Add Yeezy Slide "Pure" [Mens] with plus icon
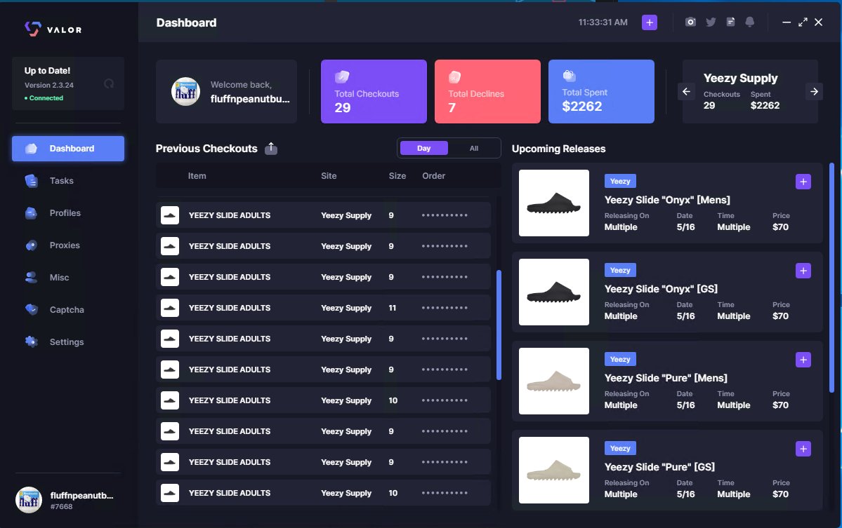The image size is (842, 528). (803, 360)
